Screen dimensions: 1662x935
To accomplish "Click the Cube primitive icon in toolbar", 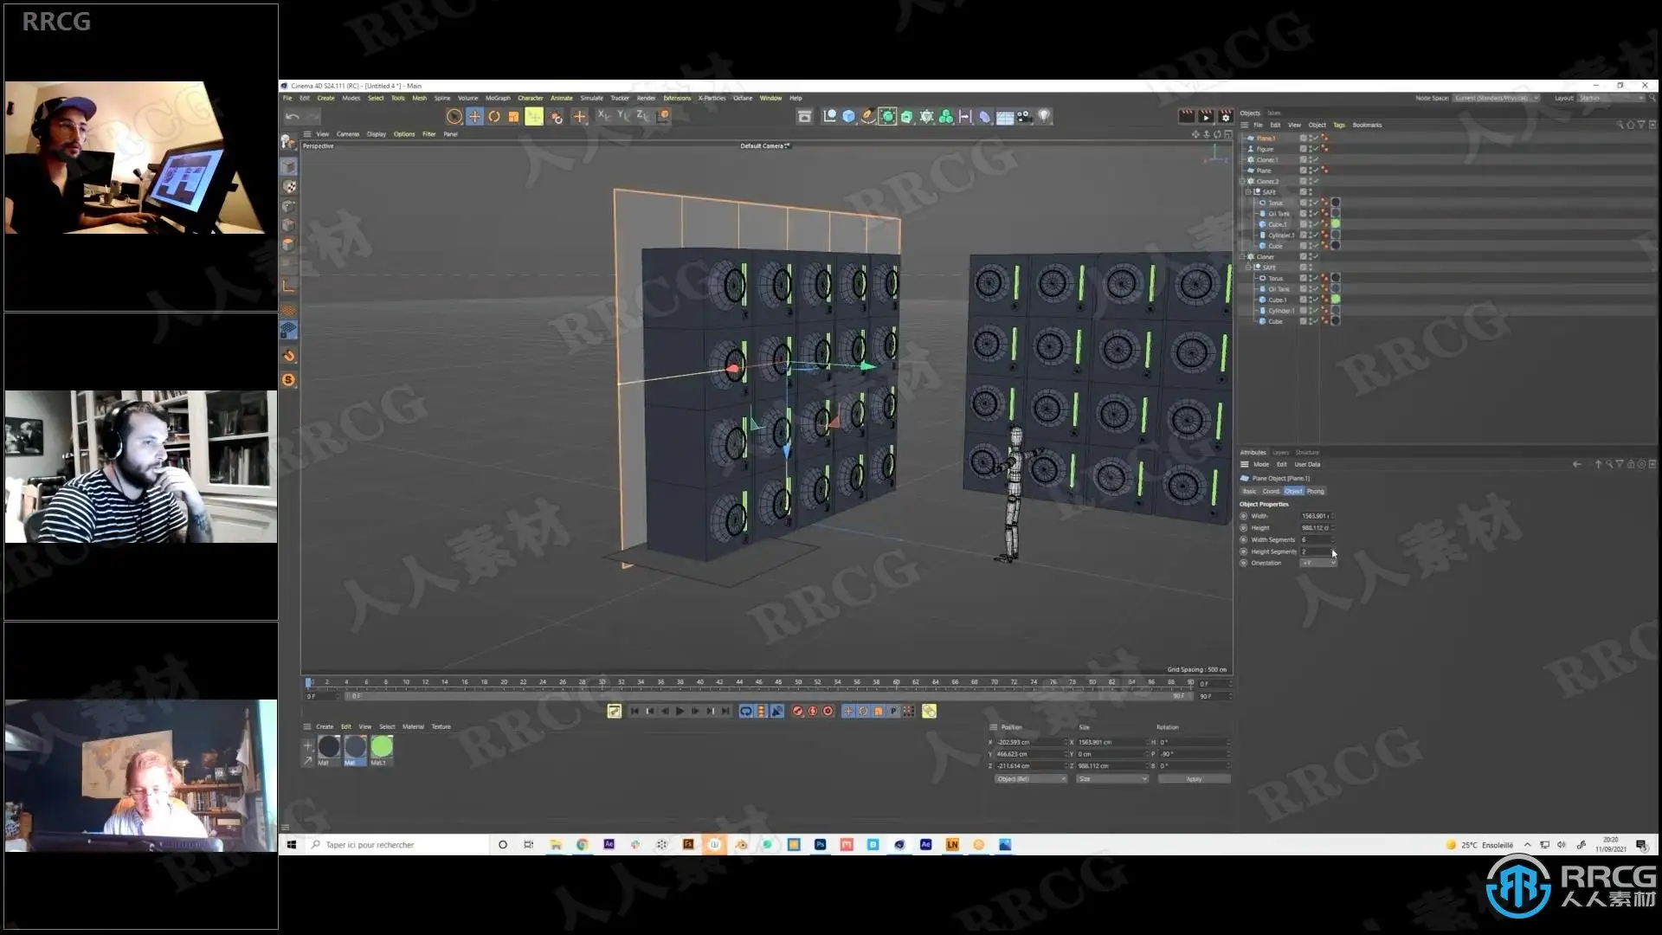I will pos(849,116).
